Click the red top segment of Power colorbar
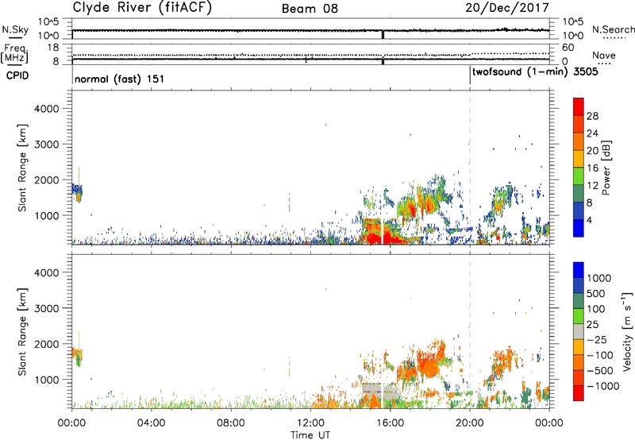Screen dimensions: 635x440 coord(579,107)
